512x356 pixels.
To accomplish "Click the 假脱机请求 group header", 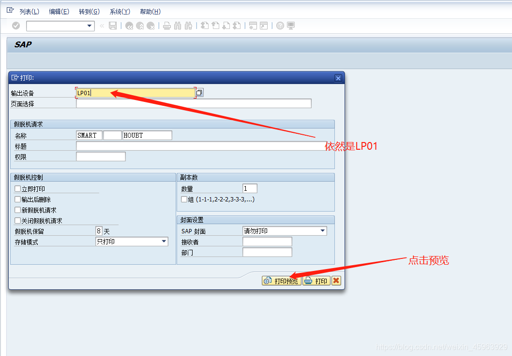I will point(172,124).
